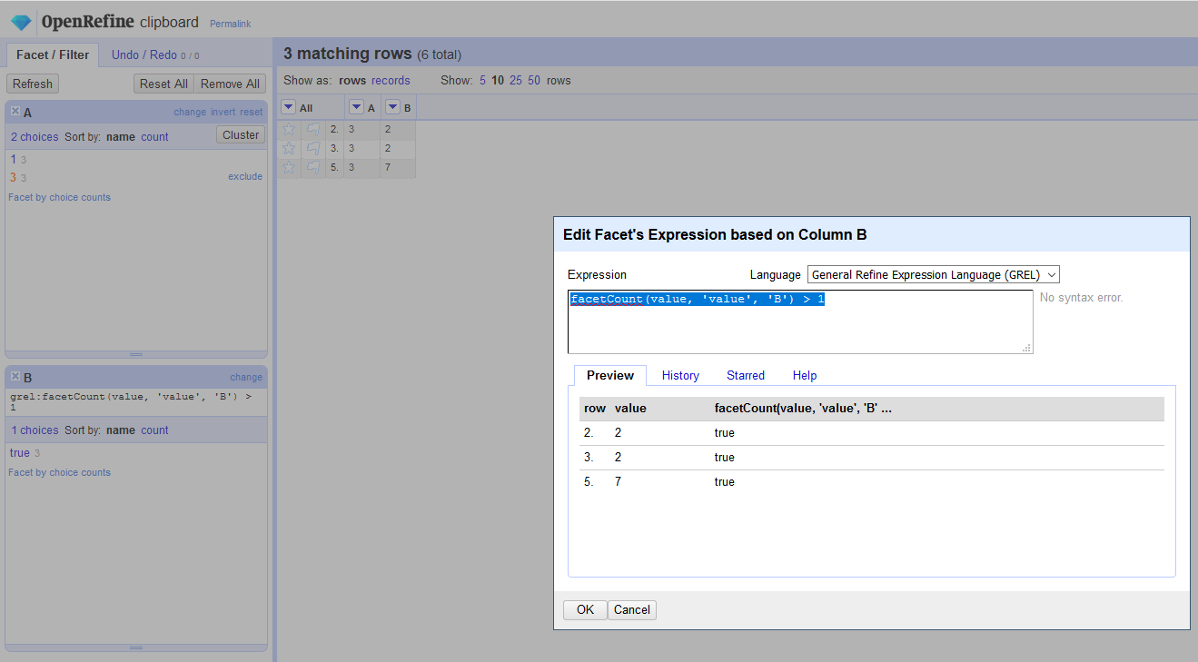Cancel the facet expression dialog
The height and width of the screenshot is (662, 1198).
click(x=632, y=609)
